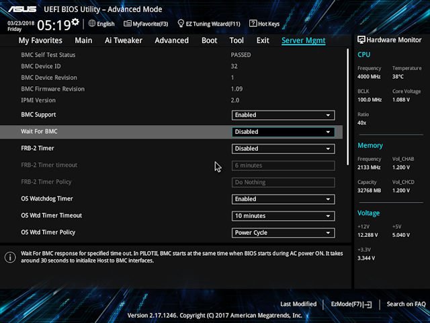Screen dimensions: 430x323
Task: Click the 03/23/2018 Friday date
Action: 21,26
